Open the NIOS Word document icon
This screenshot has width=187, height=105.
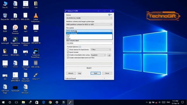(15, 5)
